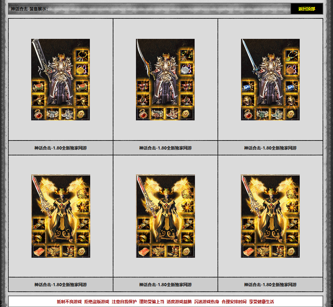Click the necklace icon in the greatsword warrior image
This screenshot has width=333, height=307.
point(83,56)
